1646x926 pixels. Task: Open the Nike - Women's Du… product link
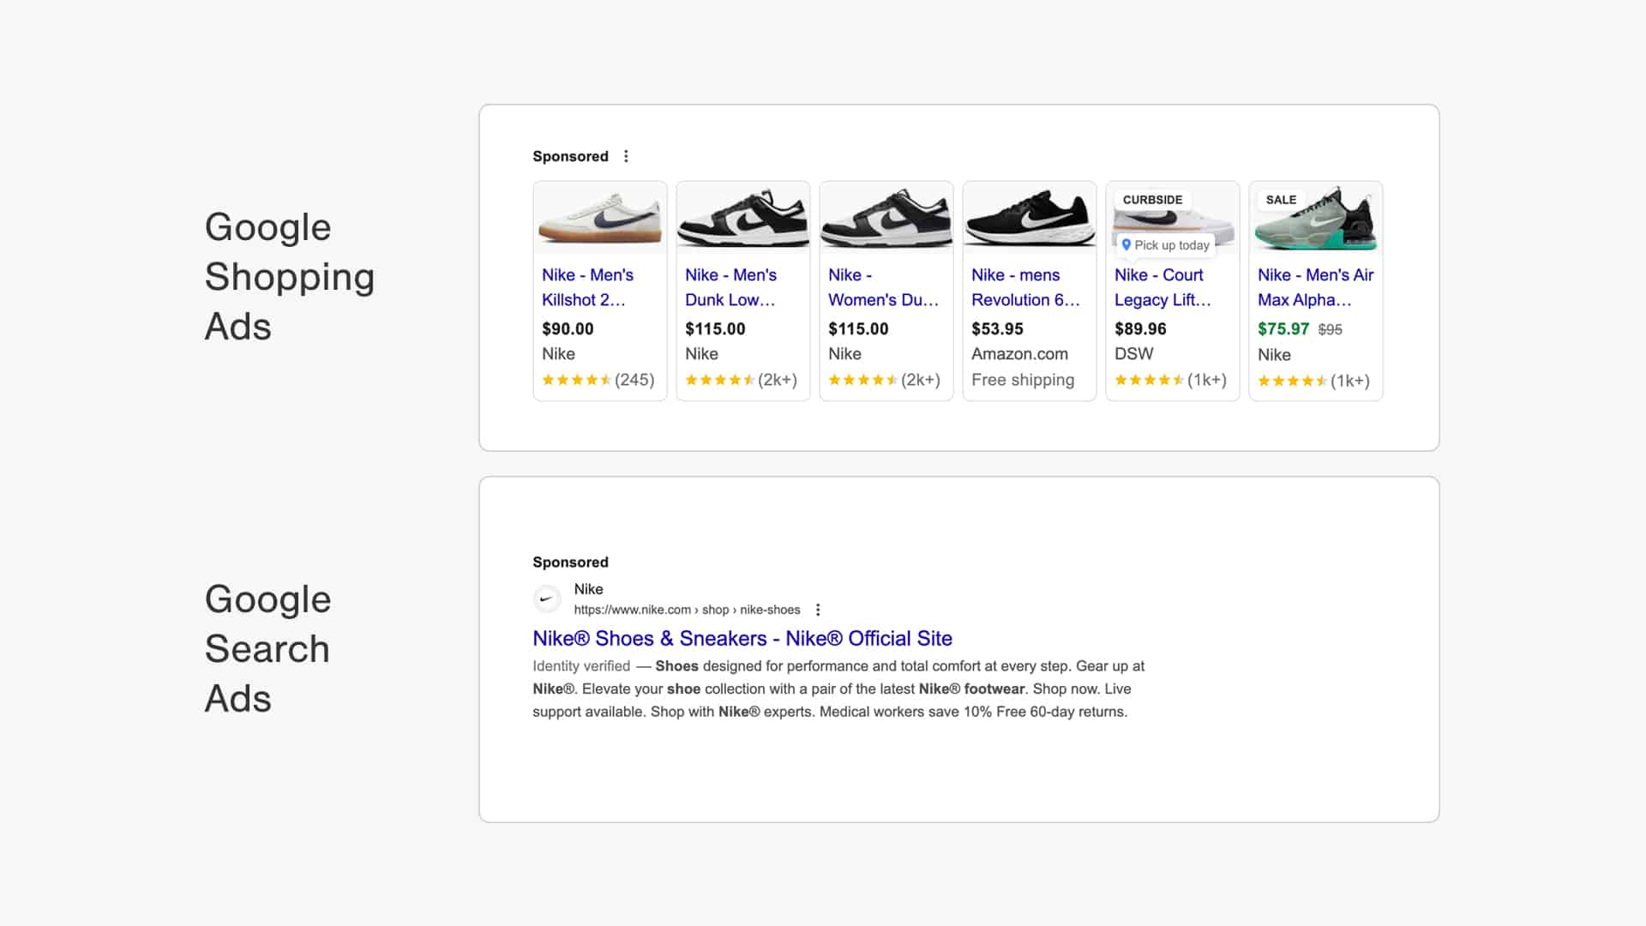(x=883, y=287)
